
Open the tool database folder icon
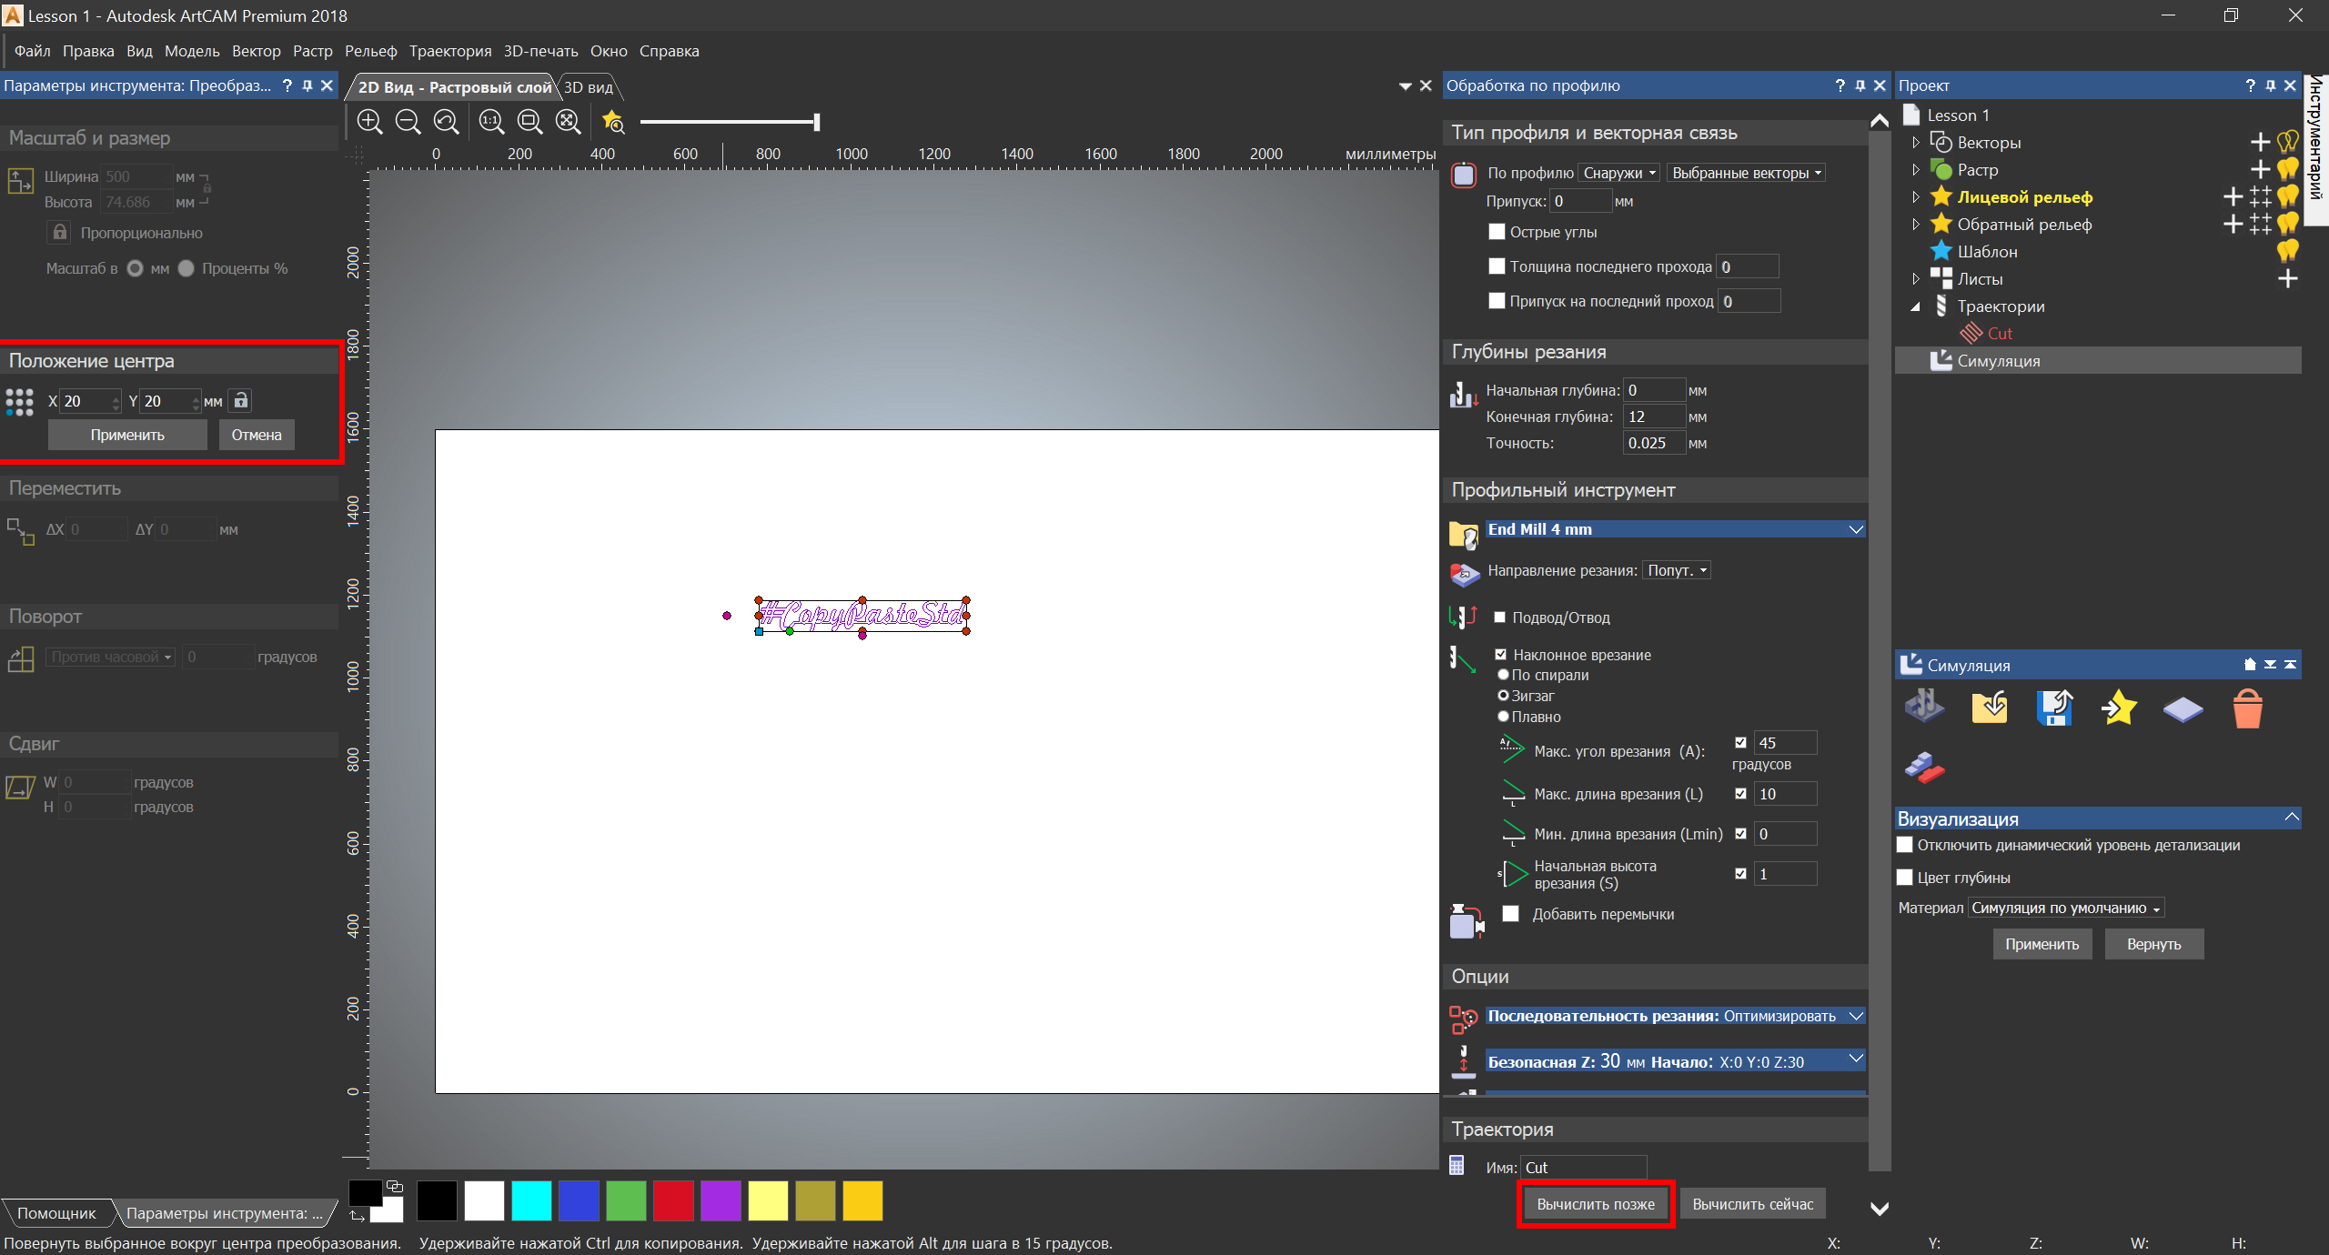tap(1463, 533)
